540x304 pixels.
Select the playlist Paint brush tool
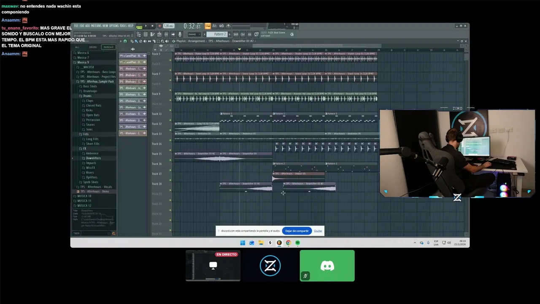point(136,41)
